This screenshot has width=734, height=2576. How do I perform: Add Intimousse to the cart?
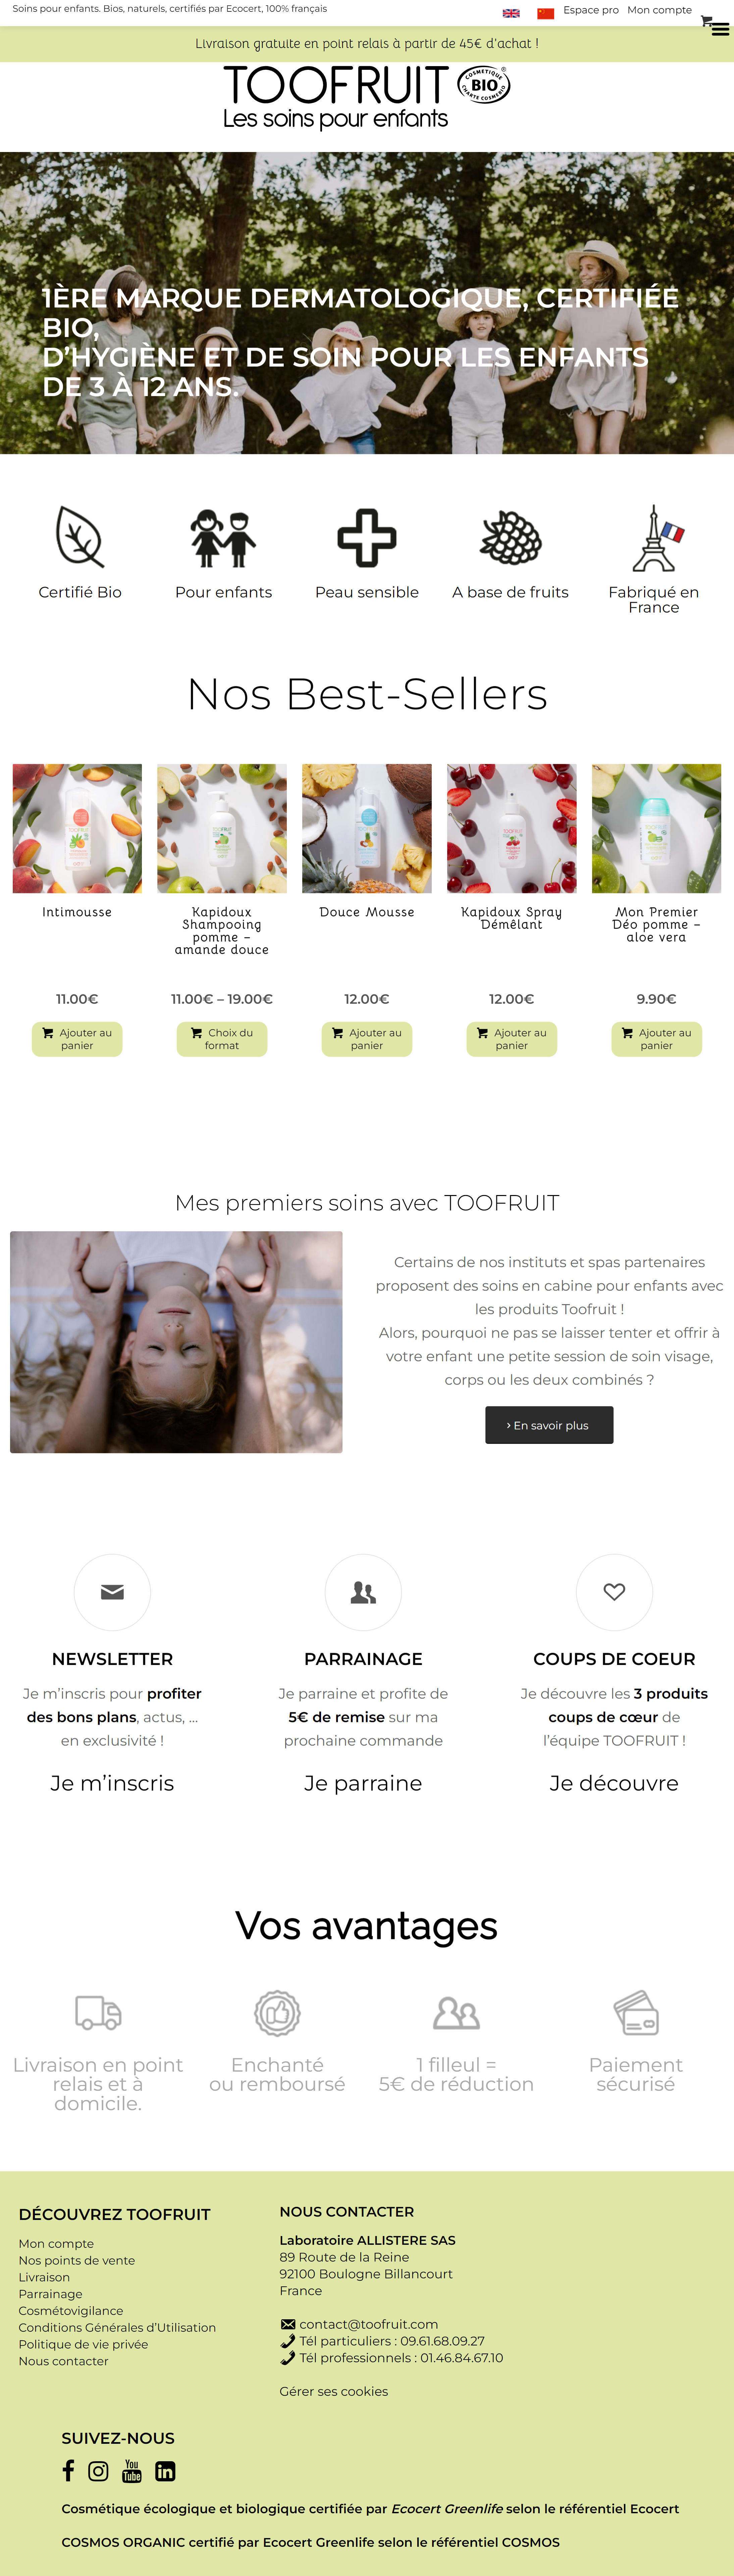tap(77, 1039)
